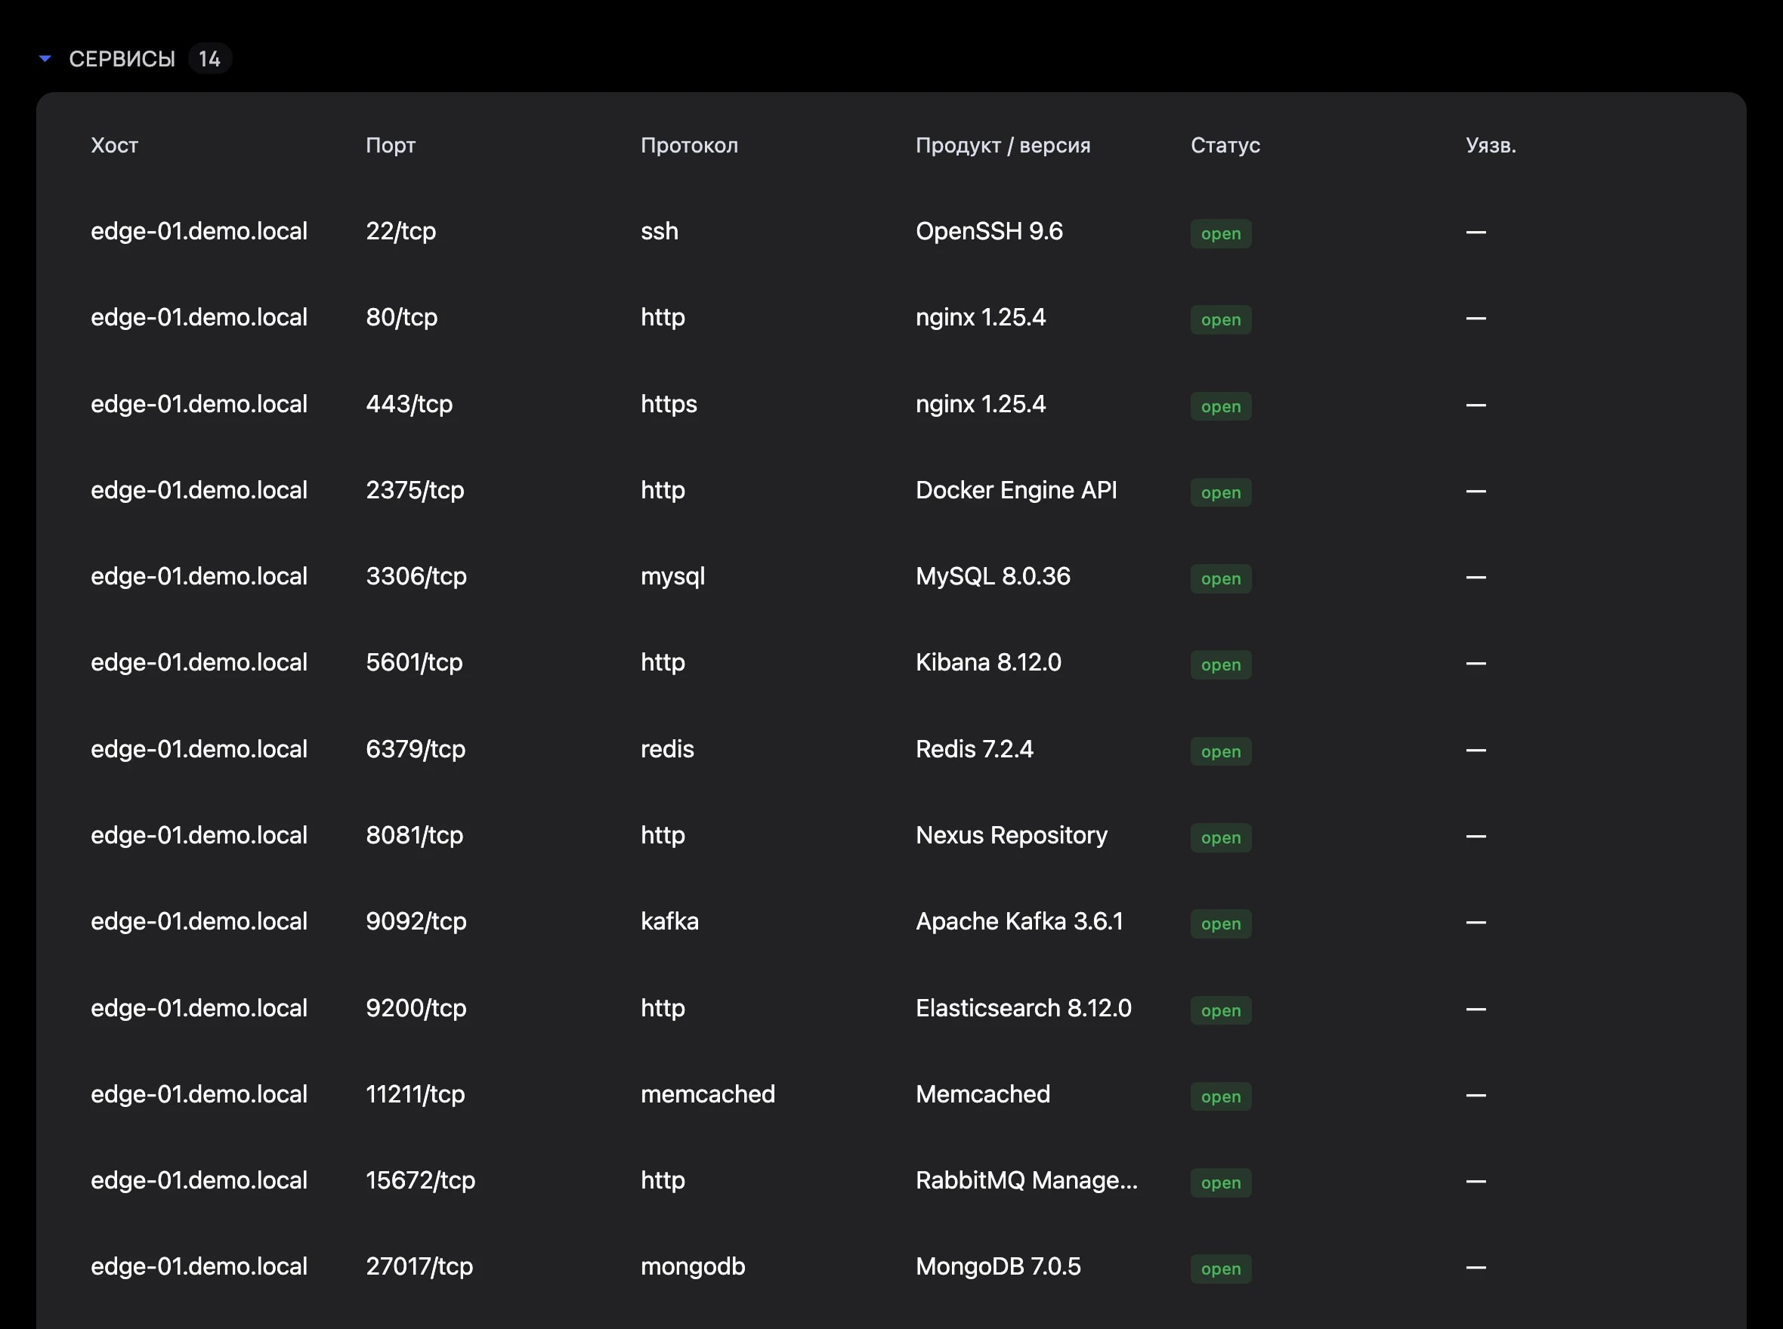Select the 11211/tcp port cell

(416, 1094)
